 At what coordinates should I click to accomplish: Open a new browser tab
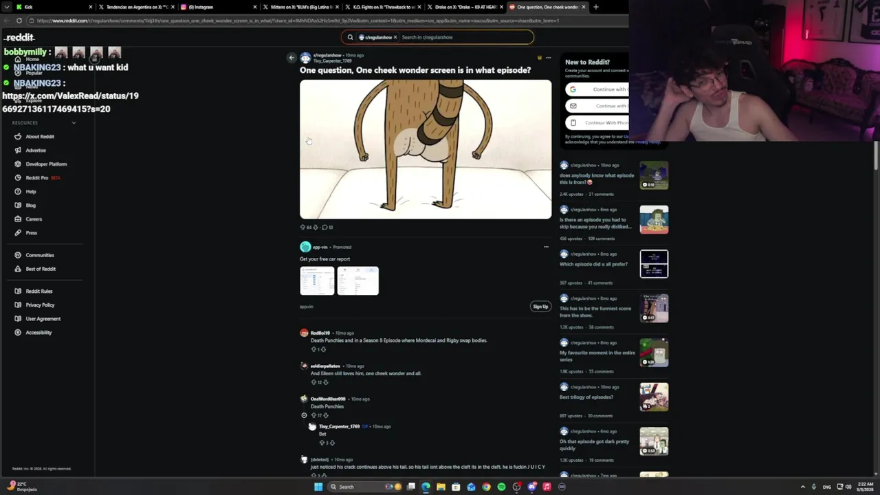(595, 7)
